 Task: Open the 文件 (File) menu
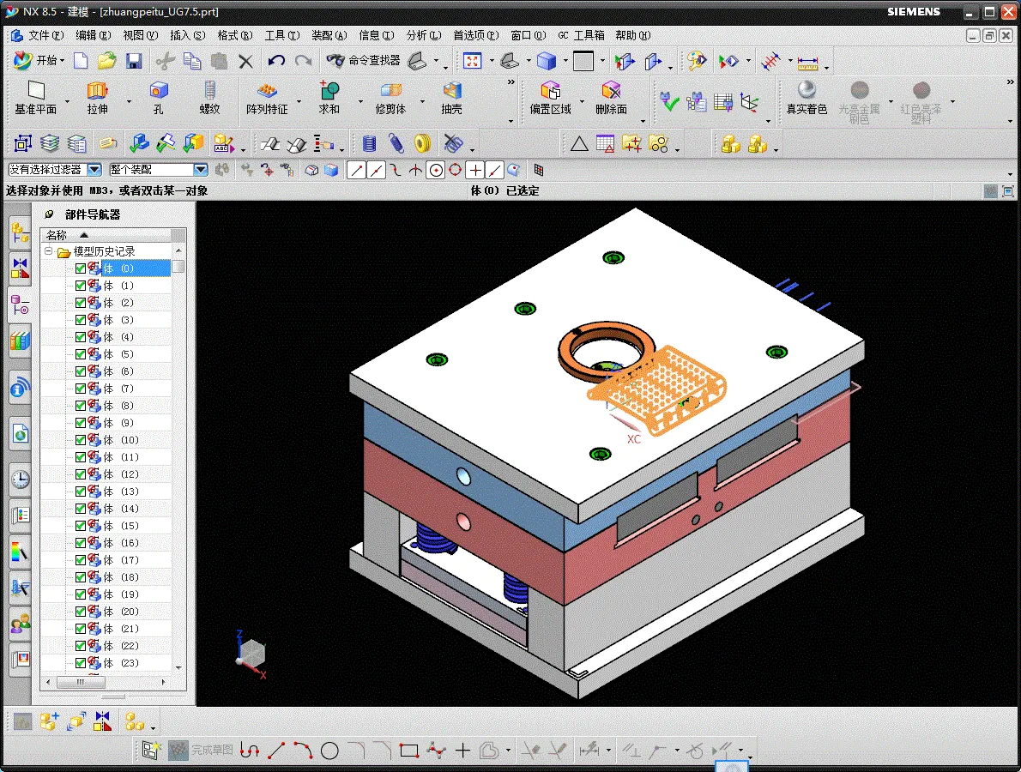tap(45, 35)
